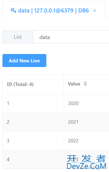Click the DevZe.CoM watermark text

(86, 166)
